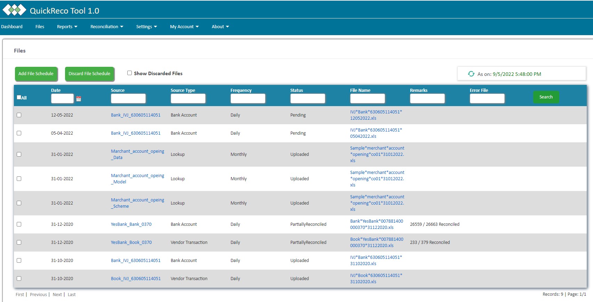Download file Book*YesBank*007881400000370*31122020.xls

click(x=377, y=243)
